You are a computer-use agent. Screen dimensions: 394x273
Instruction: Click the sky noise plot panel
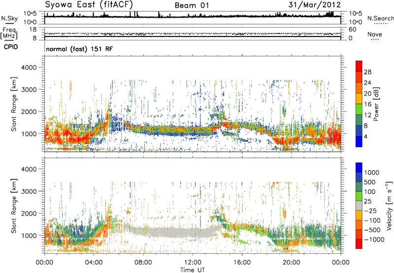193,18
